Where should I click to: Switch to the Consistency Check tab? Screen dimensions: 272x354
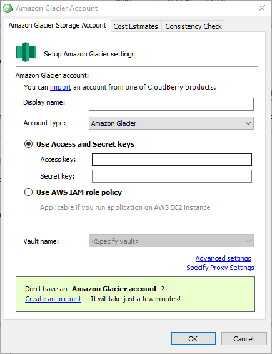click(193, 26)
